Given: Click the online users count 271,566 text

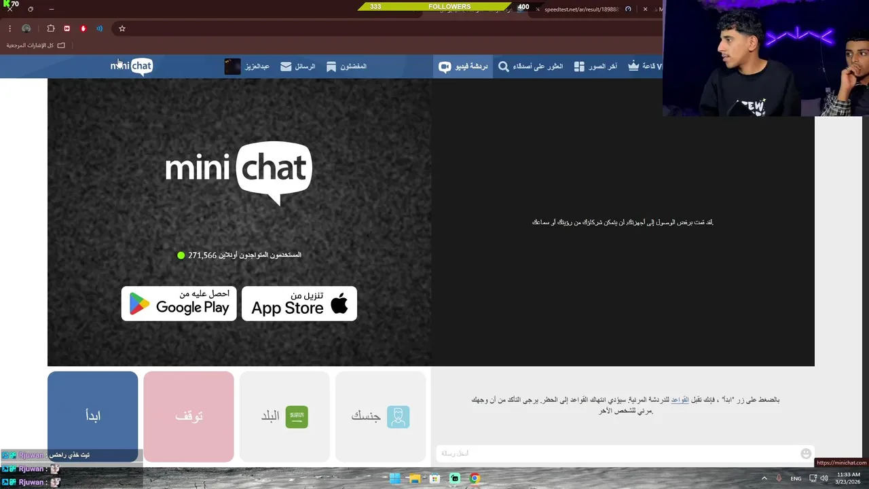Looking at the screenshot, I should [239, 255].
